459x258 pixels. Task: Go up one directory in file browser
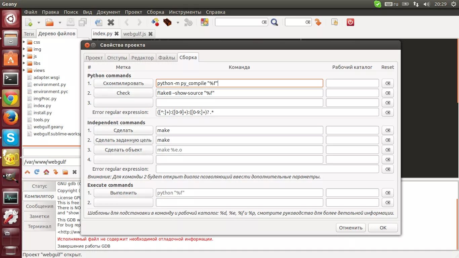click(x=28, y=172)
